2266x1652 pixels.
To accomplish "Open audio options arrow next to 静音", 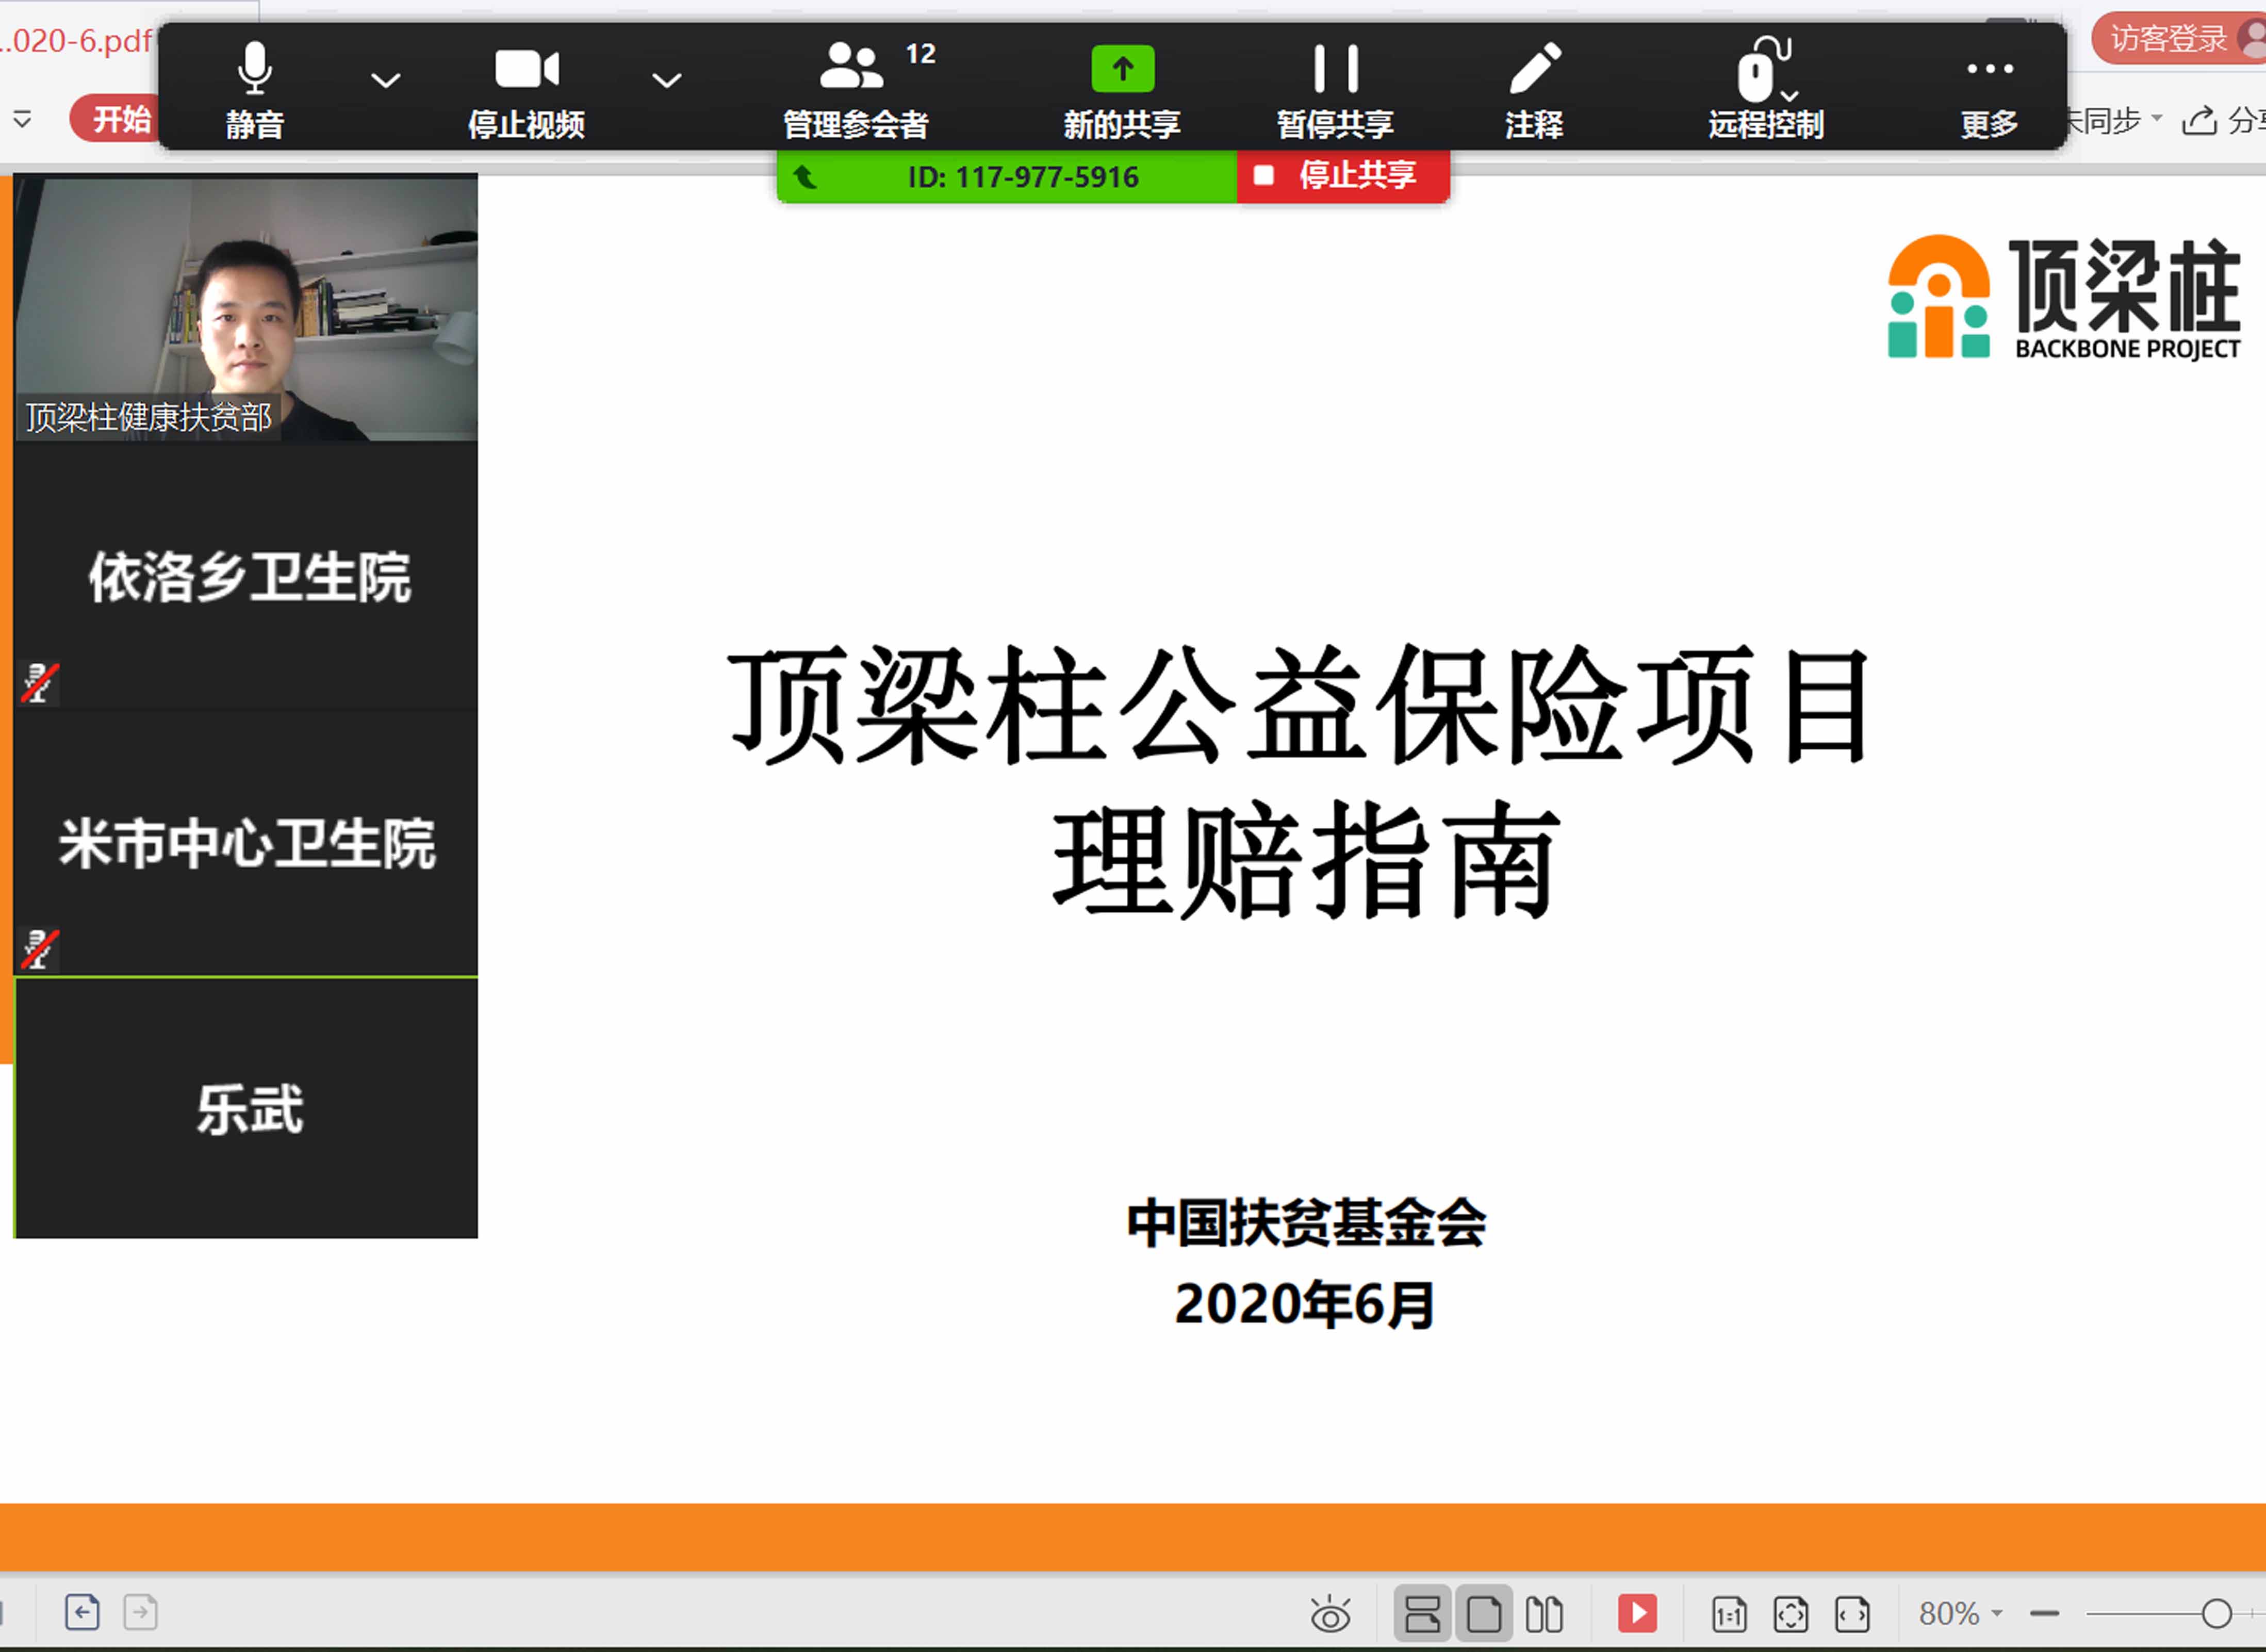I will (386, 80).
